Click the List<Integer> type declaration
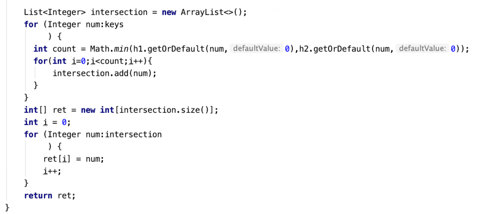This screenshot has height=214, width=482. pyautogui.click(x=56, y=13)
